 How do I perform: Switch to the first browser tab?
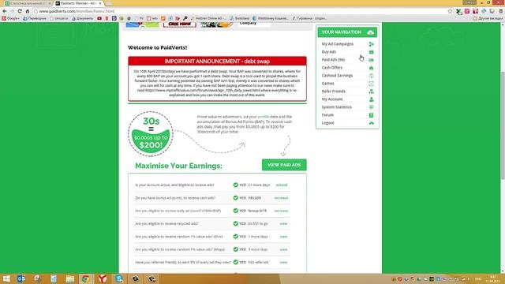[x=28, y=3]
